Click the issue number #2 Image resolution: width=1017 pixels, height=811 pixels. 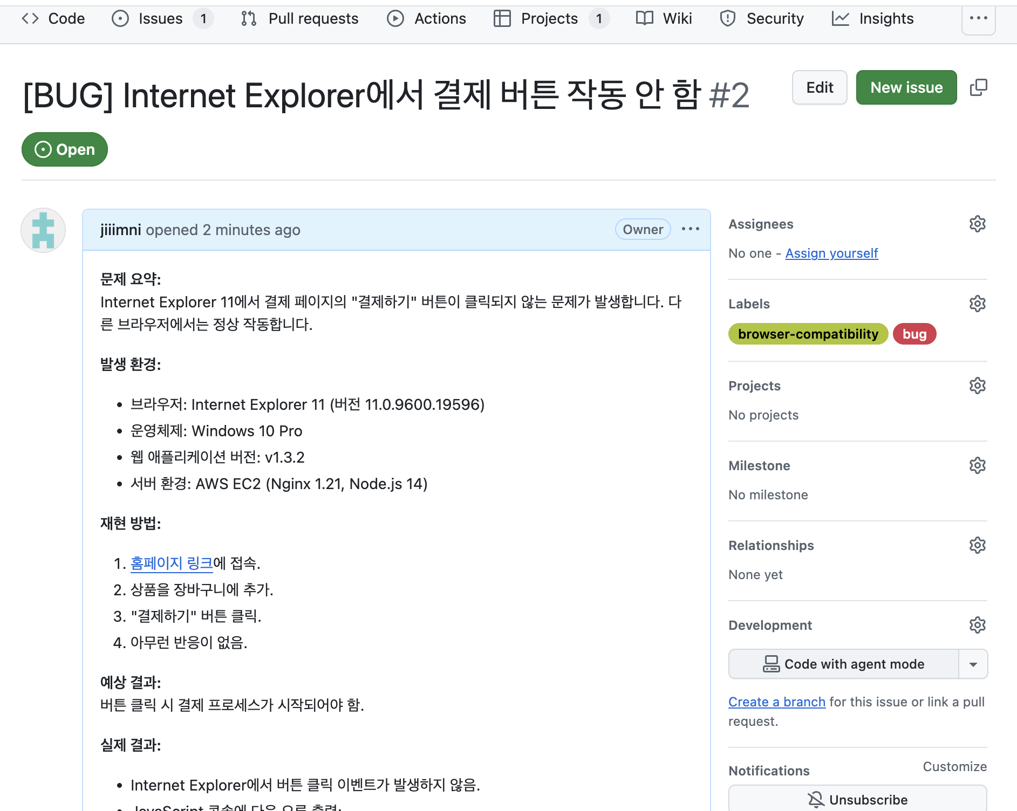coord(729,95)
